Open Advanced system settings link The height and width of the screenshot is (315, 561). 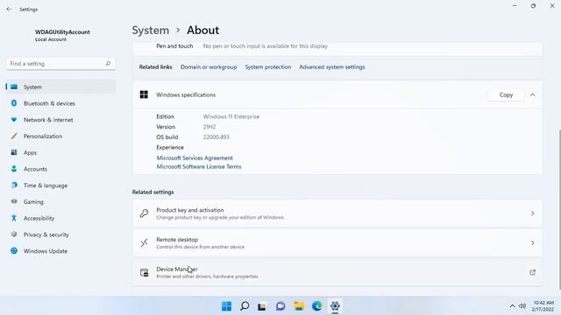pyautogui.click(x=332, y=67)
